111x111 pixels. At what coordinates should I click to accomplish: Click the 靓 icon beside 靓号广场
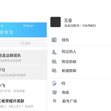pyautogui.click(x=55, y=101)
